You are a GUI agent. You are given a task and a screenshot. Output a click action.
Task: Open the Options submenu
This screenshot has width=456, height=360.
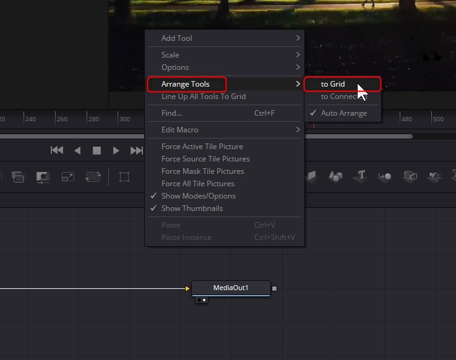[x=225, y=67]
